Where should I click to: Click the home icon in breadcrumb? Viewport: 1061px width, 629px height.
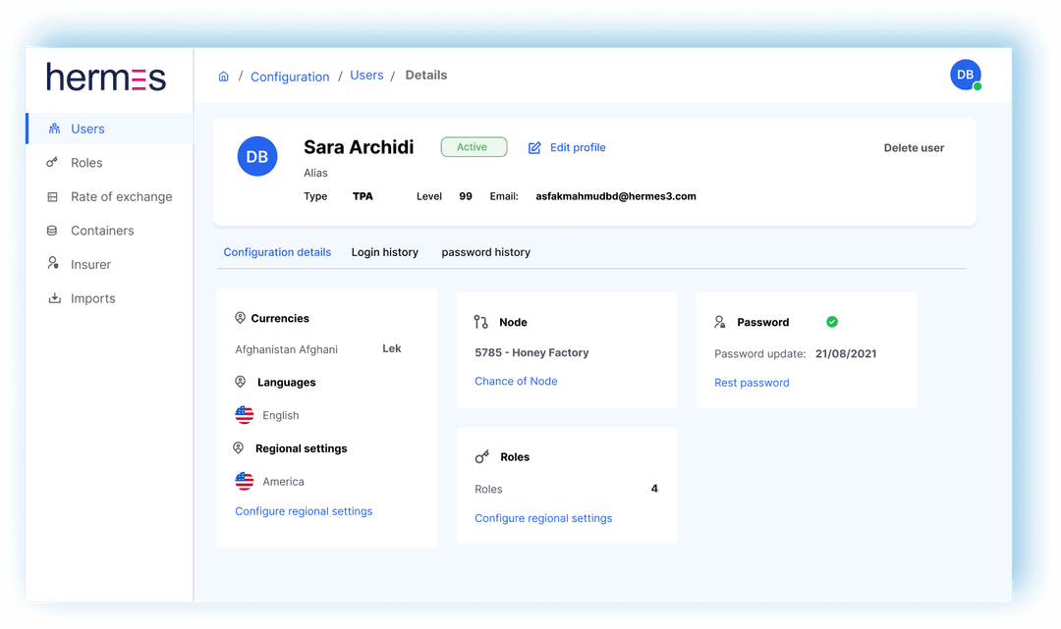223,77
